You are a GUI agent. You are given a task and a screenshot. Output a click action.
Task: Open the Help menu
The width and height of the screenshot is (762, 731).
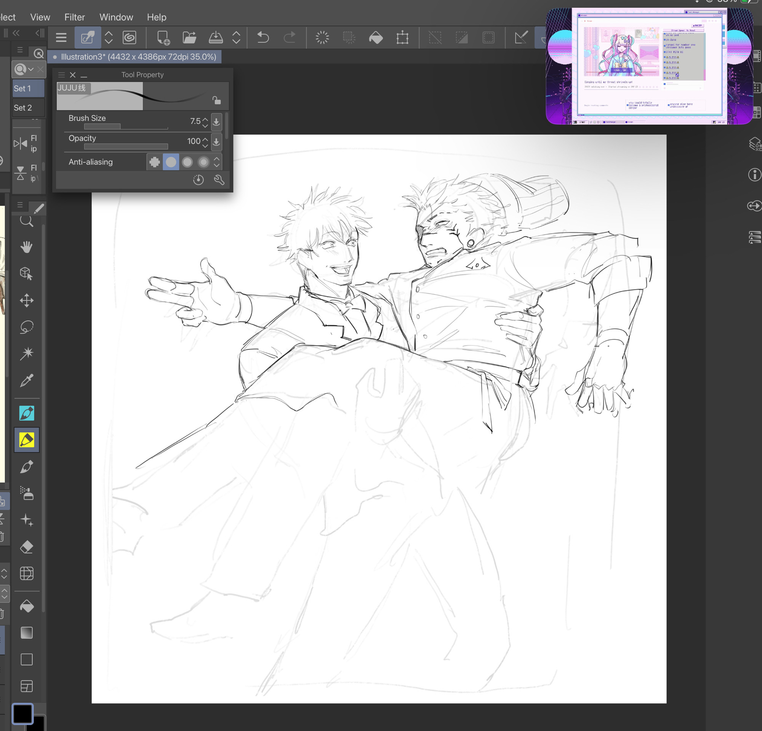[x=157, y=17]
